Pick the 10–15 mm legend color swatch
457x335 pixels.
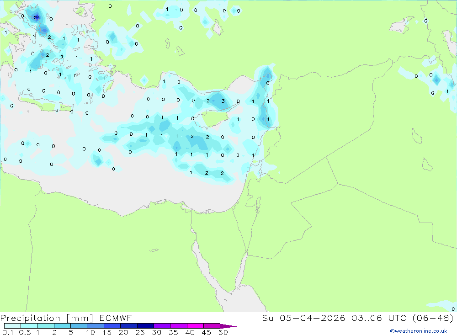point(96,326)
